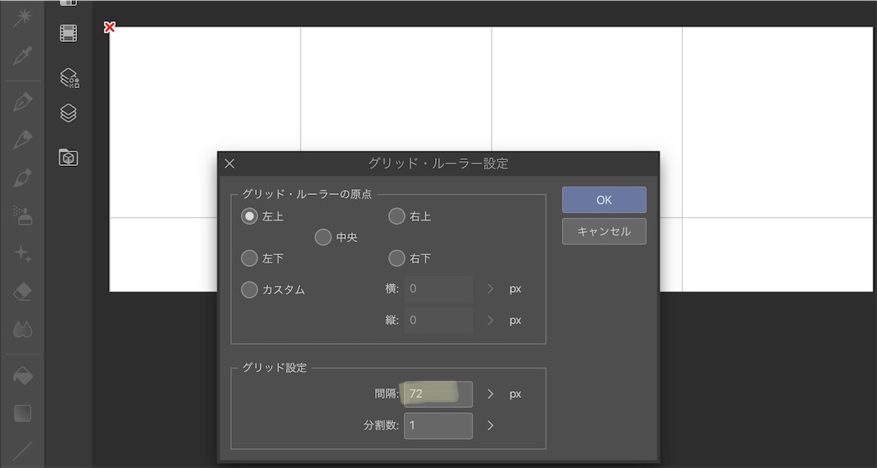The height and width of the screenshot is (468, 877).
Task: Select 右上 origin radio button
Action: [397, 216]
